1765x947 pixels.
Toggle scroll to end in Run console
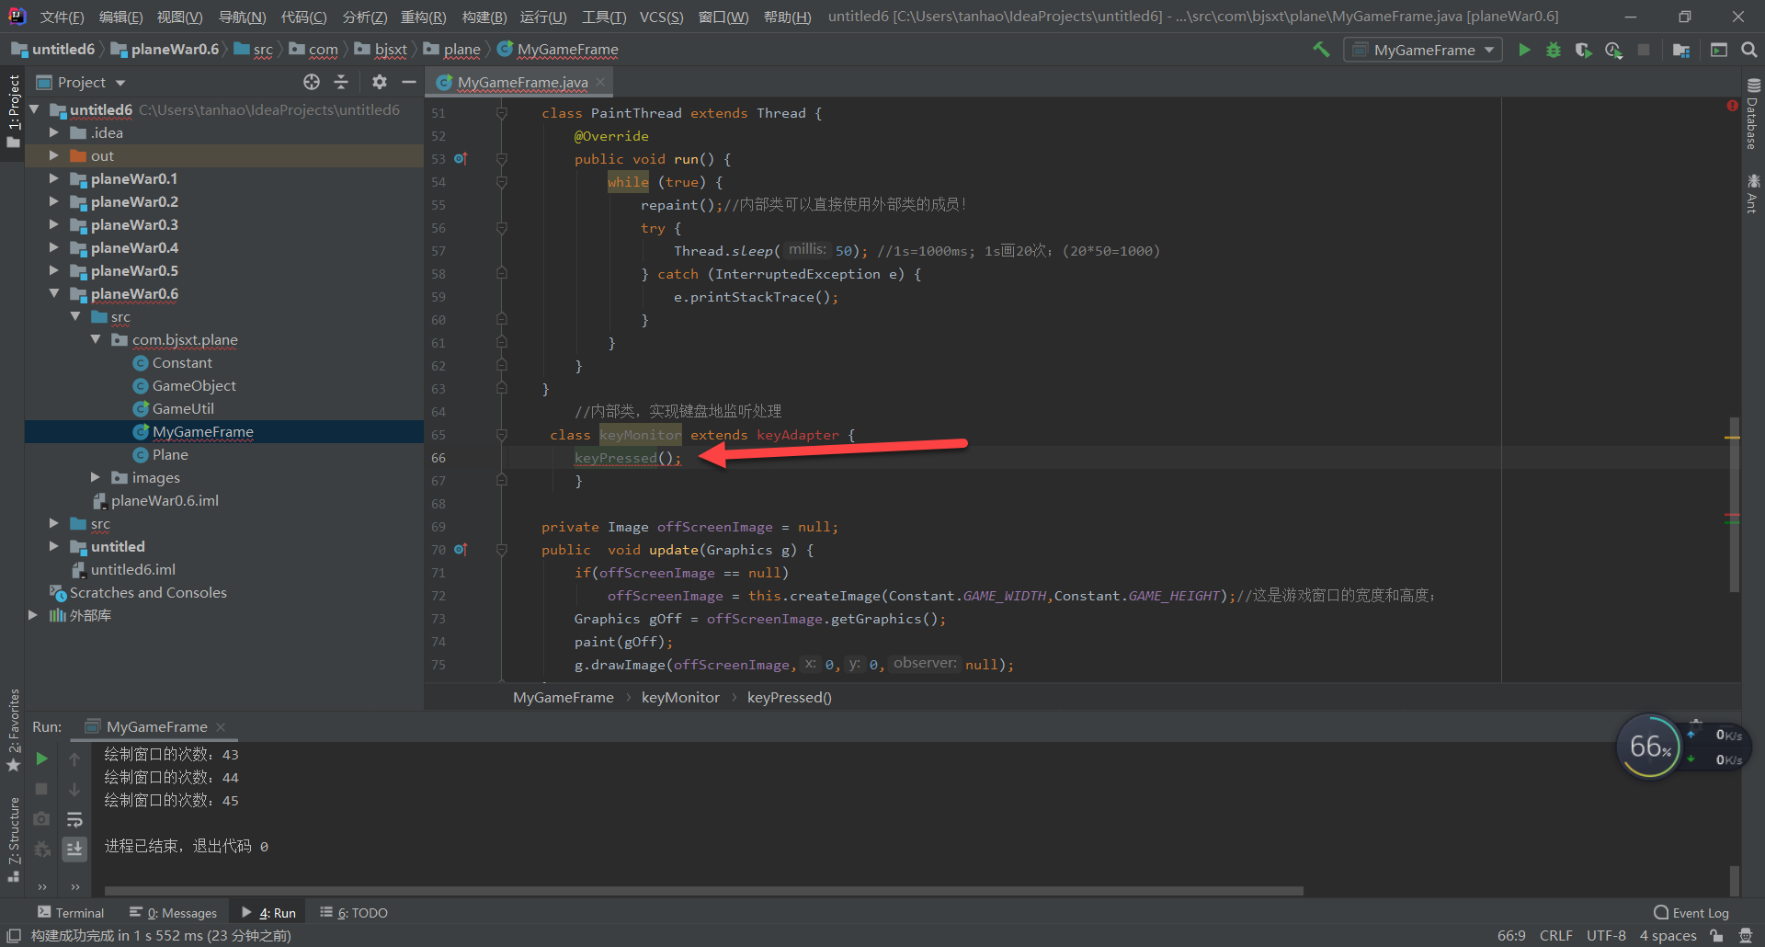pos(74,849)
